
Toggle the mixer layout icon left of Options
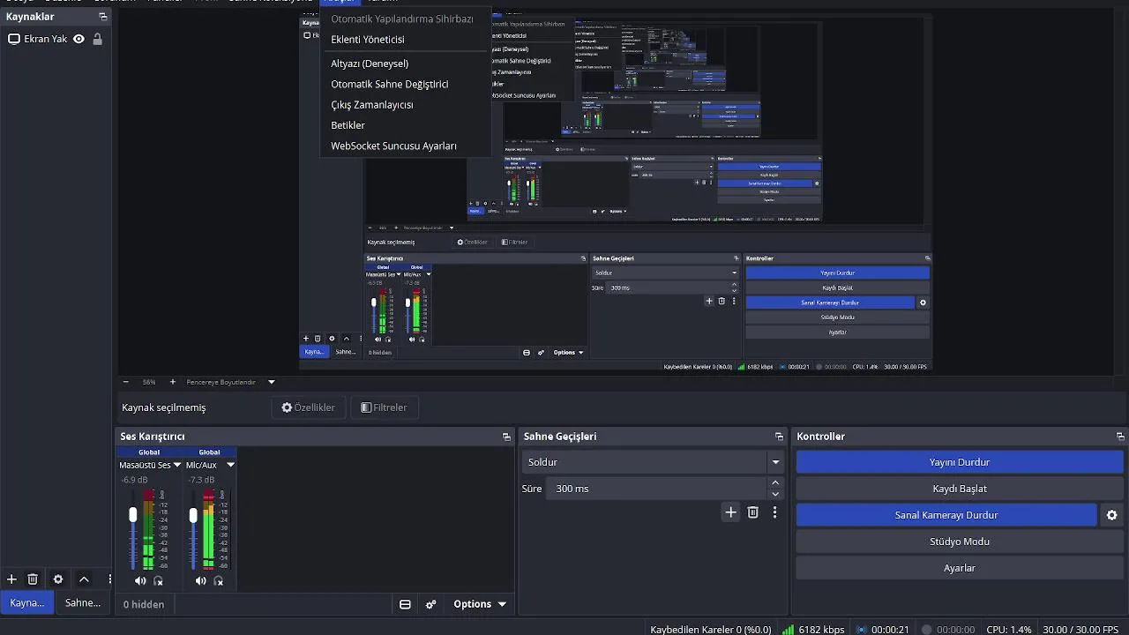[x=405, y=604]
